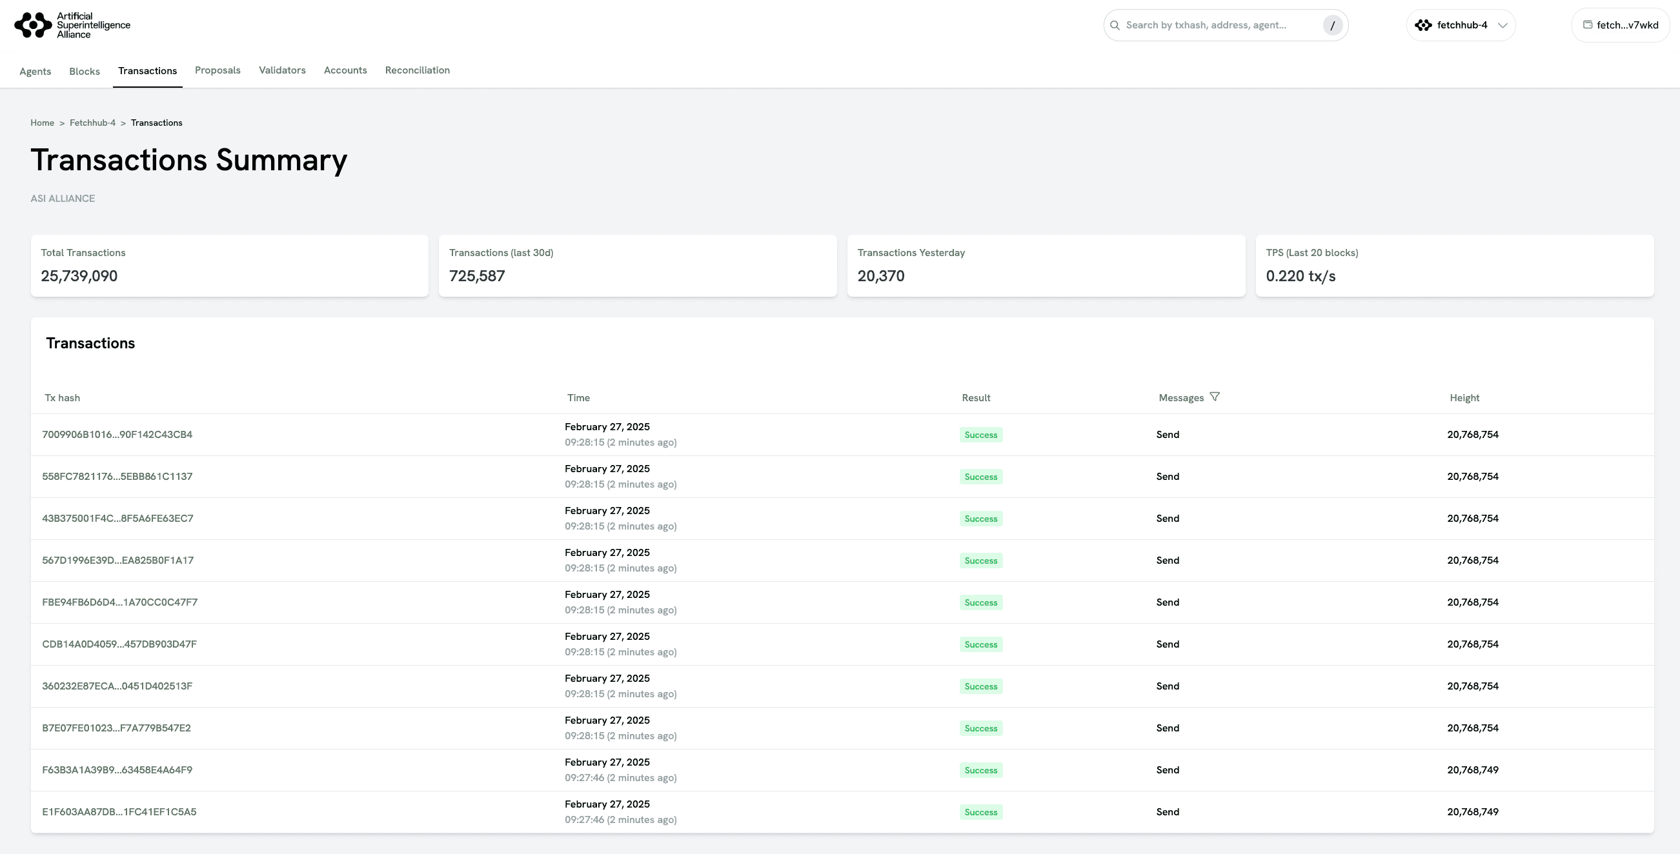Image resolution: width=1680 pixels, height=854 pixels.
Task: Select the Reconciliation tab
Action: (417, 70)
